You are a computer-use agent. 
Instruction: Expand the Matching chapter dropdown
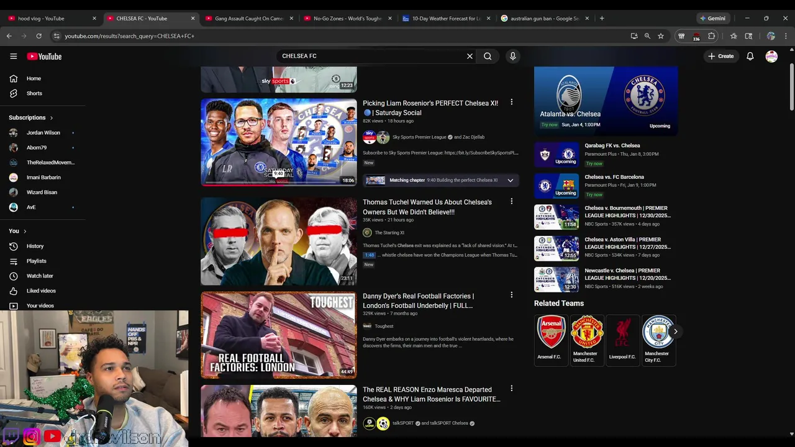(510, 180)
